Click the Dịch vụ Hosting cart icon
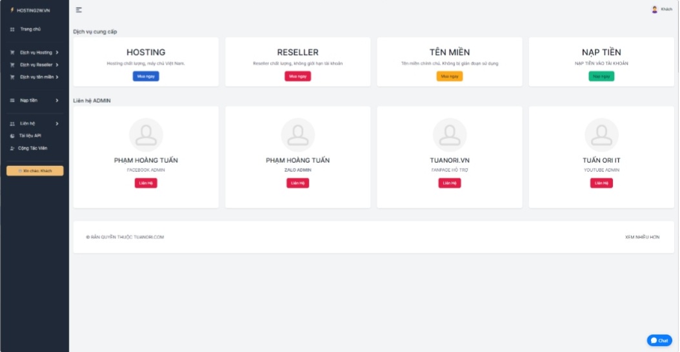The height and width of the screenshot is (352, 680). pos(12,52)
